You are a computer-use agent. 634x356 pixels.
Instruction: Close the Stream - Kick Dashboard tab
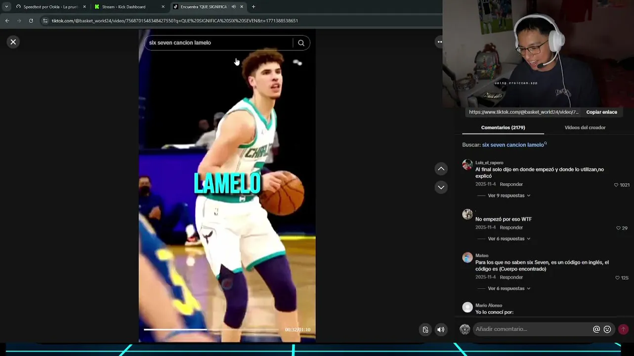click(x=163, y=7)
